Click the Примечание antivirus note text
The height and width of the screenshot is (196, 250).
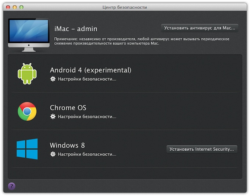[x=142, y=41]
